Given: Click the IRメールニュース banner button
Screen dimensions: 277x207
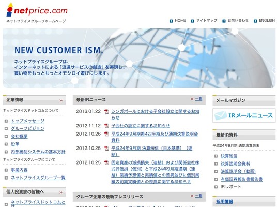Looking at the screenshot, I should [x=244, y=115].
